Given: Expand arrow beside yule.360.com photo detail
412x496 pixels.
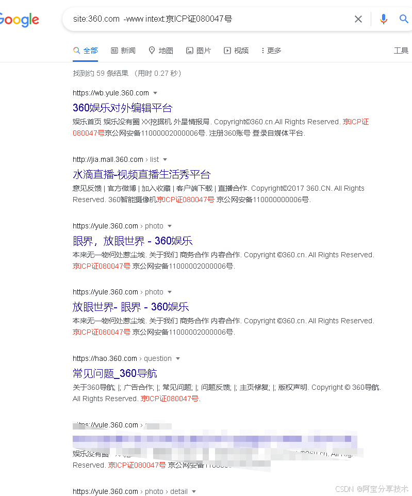Looking at the screenshot, I should (x=194, y=491).
